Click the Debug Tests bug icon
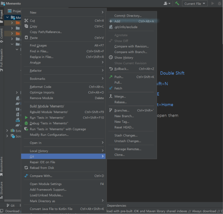Screen dimensions: 223x214 pos(26,123)
